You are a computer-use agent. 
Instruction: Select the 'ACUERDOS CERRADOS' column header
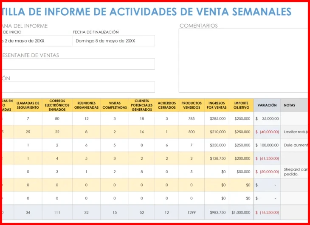click(166, 105)
